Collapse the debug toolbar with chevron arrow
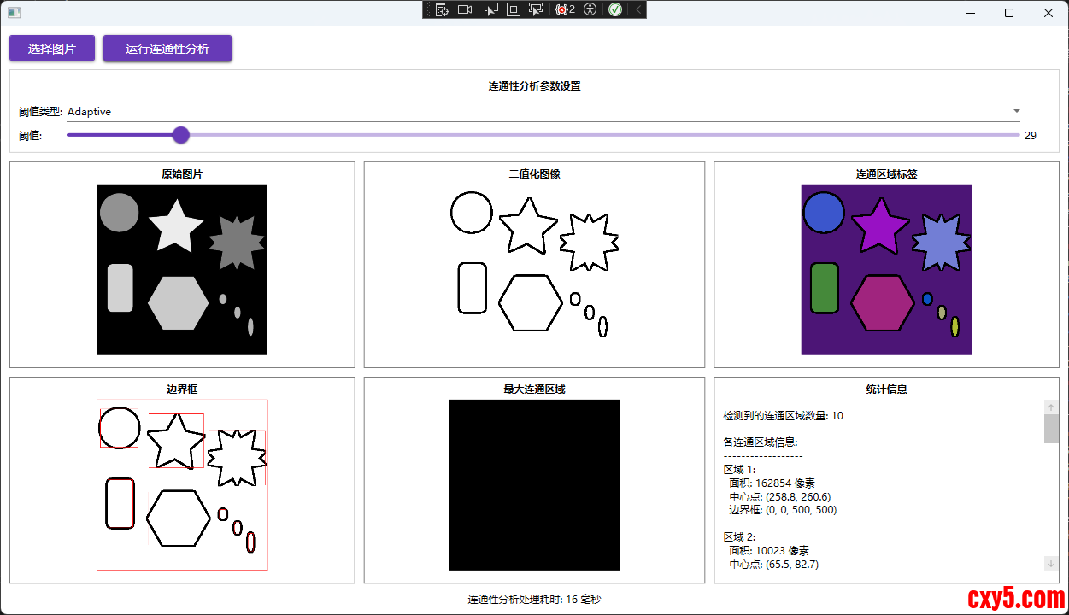This screenshot has height=615, width=1069. point(637,9)
